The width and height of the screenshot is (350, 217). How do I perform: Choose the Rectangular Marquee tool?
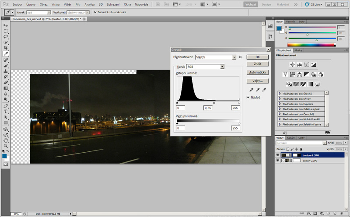6,31
